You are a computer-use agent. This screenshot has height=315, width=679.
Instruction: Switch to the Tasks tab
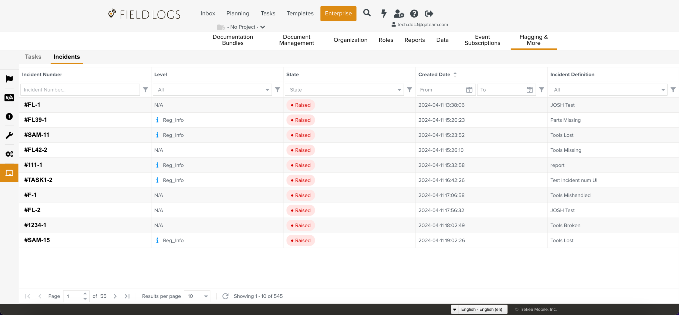point(33,57)
